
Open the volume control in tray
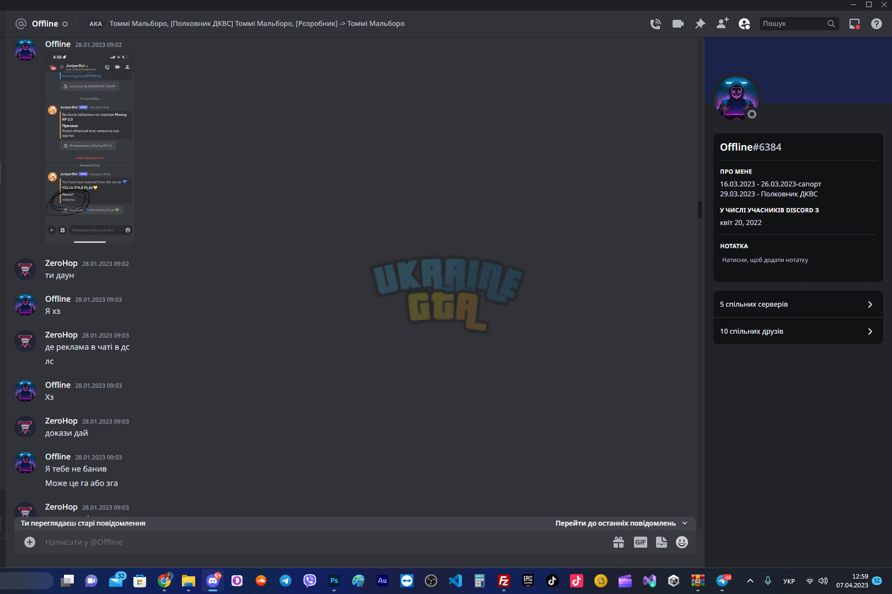823,581
